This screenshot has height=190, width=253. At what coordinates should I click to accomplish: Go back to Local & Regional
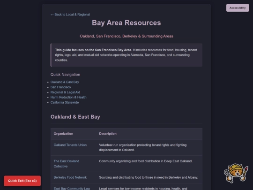pos(70,15)
